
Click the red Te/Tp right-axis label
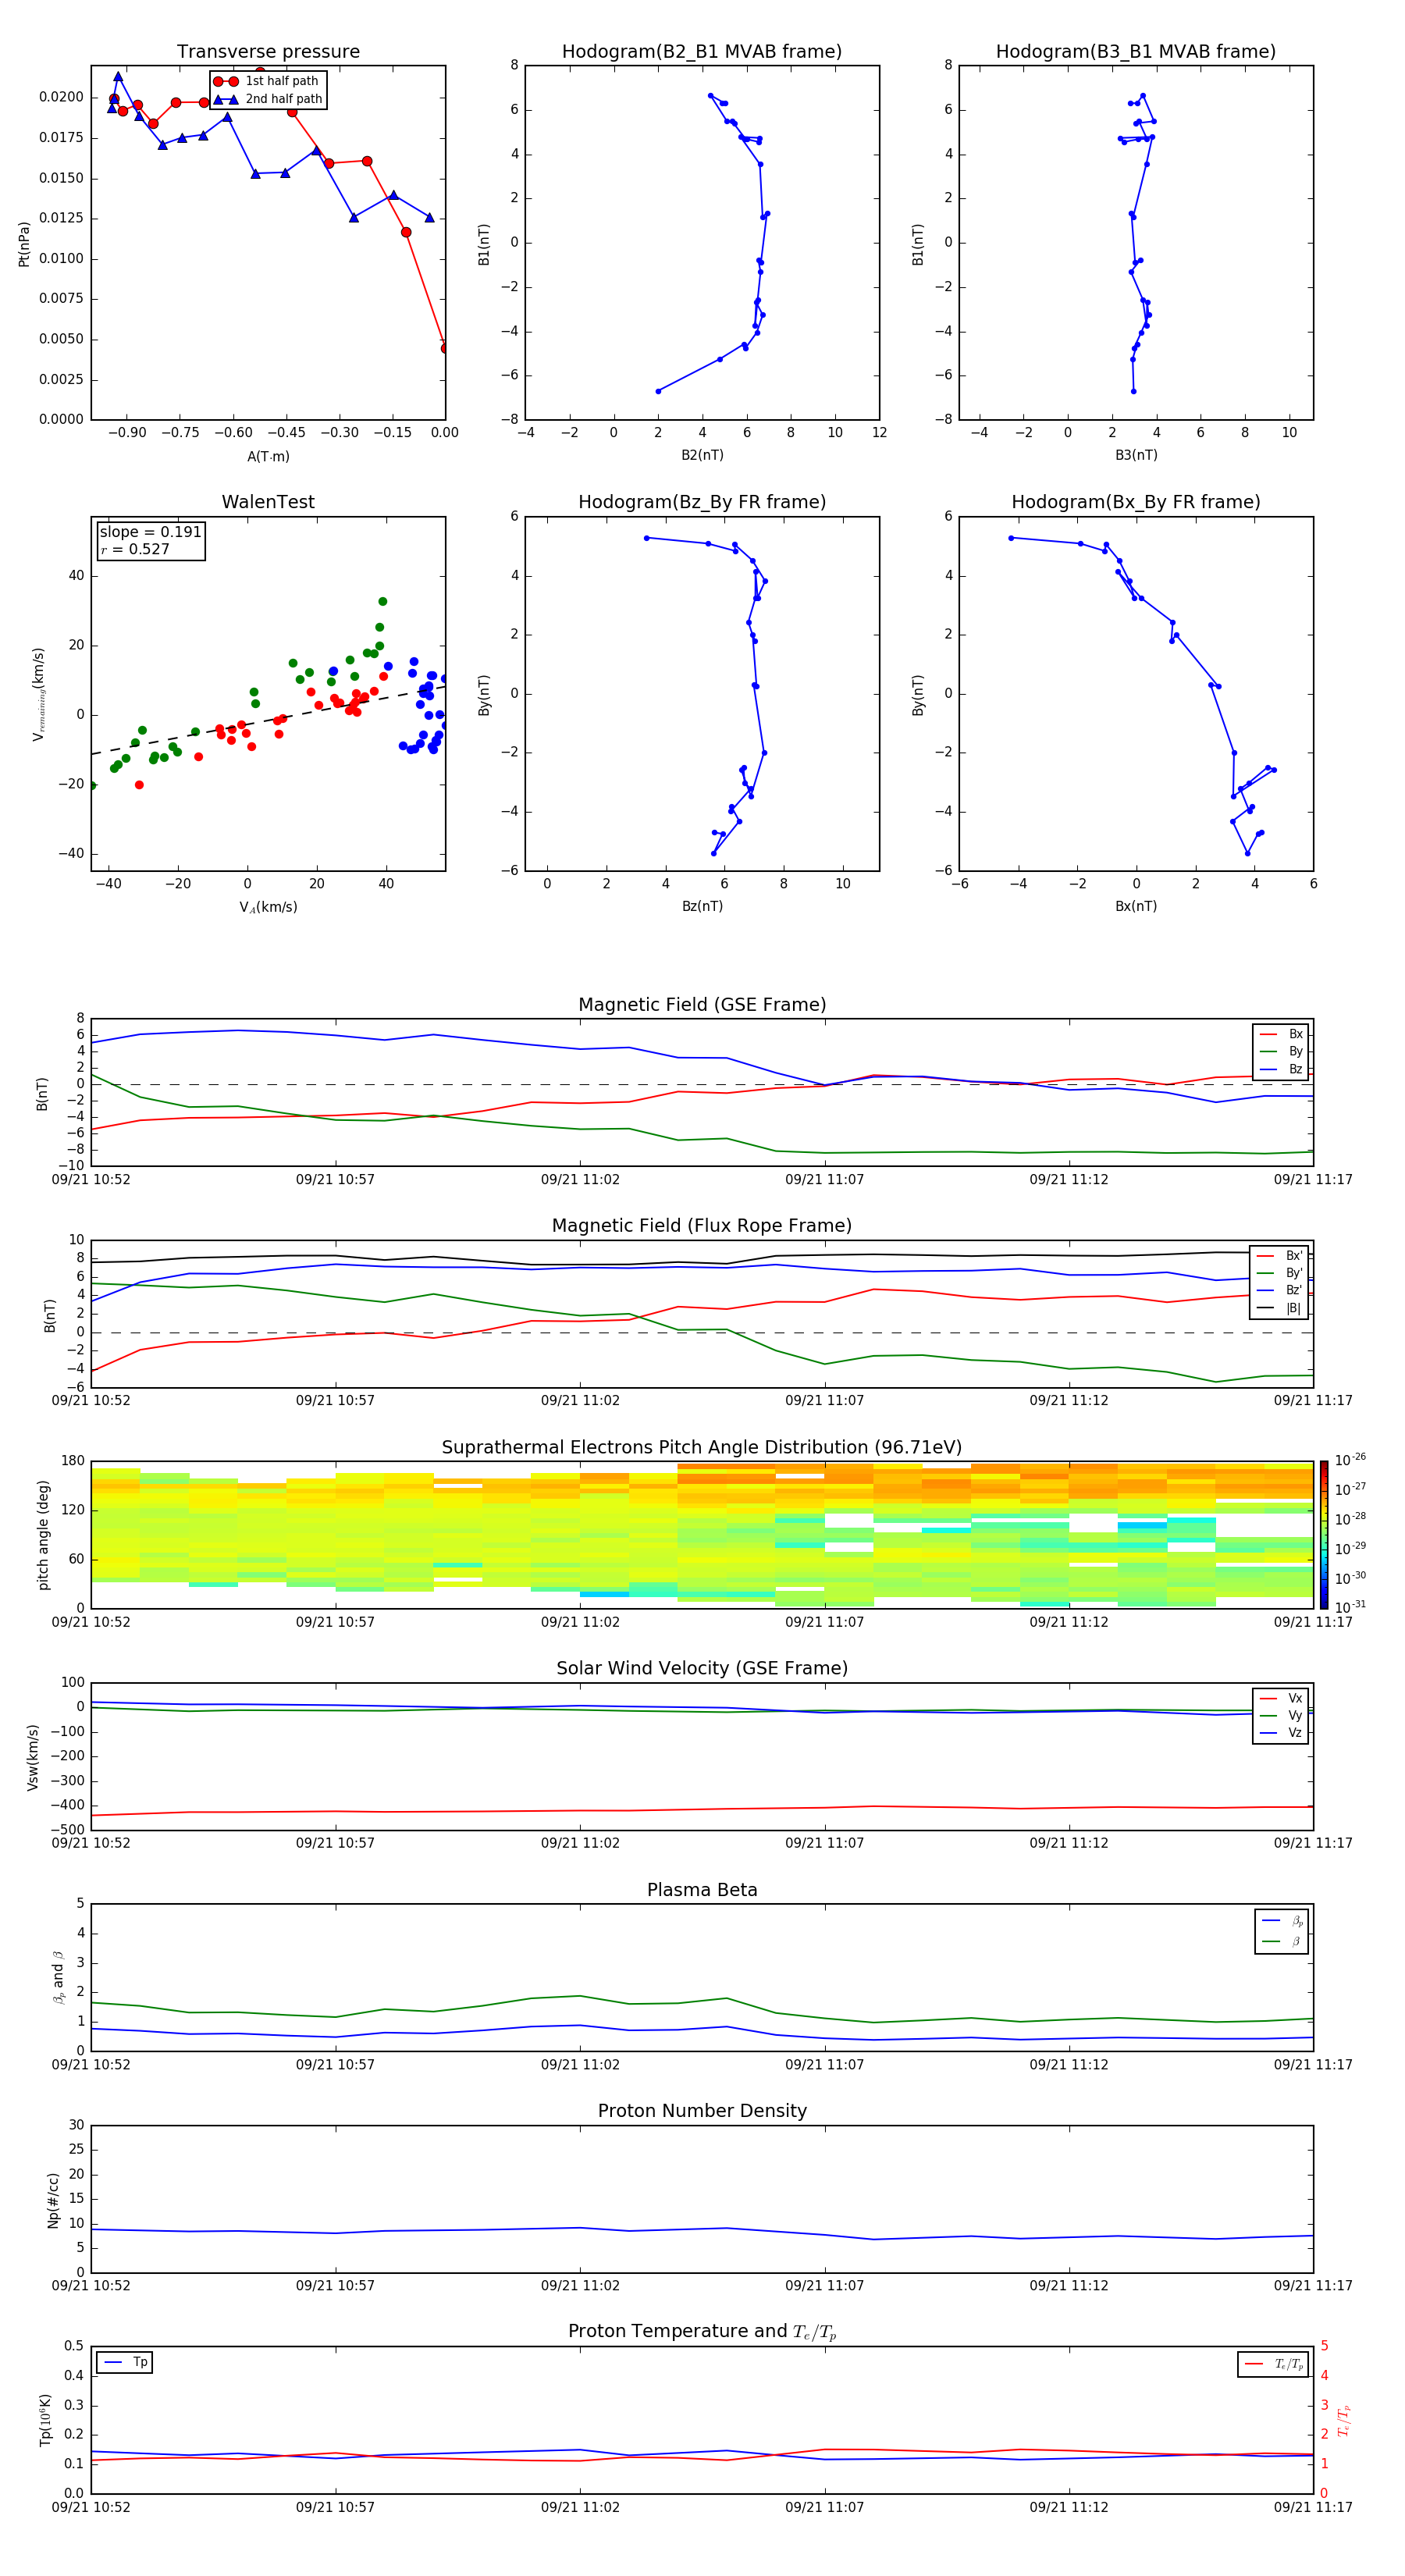(1344, 2420)
